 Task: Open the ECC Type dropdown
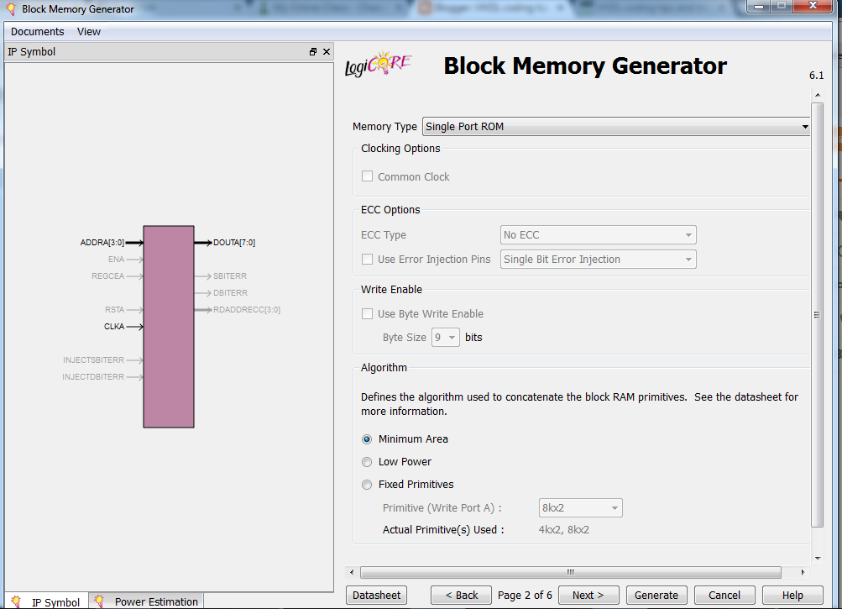(x=688, y=234)
